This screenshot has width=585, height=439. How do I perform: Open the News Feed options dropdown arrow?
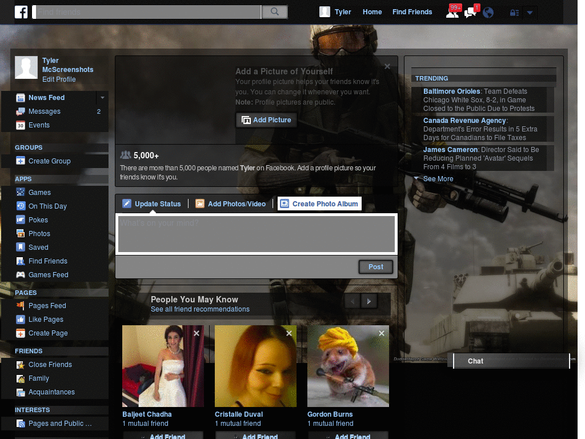tap(102, 98)
